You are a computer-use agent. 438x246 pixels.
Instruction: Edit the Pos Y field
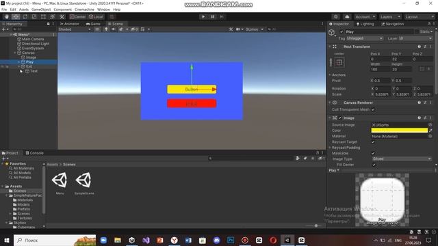coord(401,59)
